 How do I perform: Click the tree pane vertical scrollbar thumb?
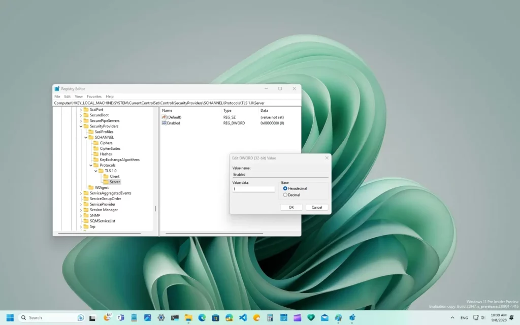(x=155, y=209)
